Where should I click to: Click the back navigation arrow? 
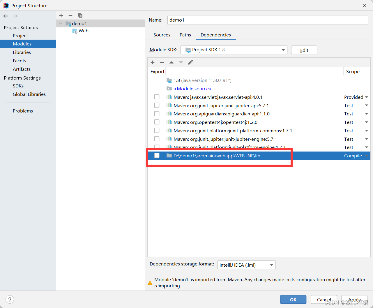pyautogui.click(x=5, y=16)
